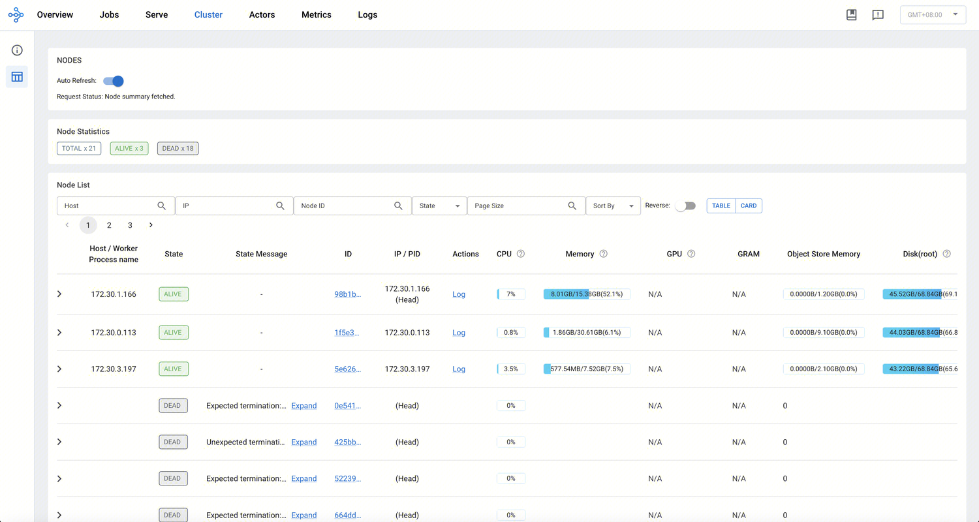Open node ID link 98b1b
This screenshot has height=522, width=979.
coord(348,294)
